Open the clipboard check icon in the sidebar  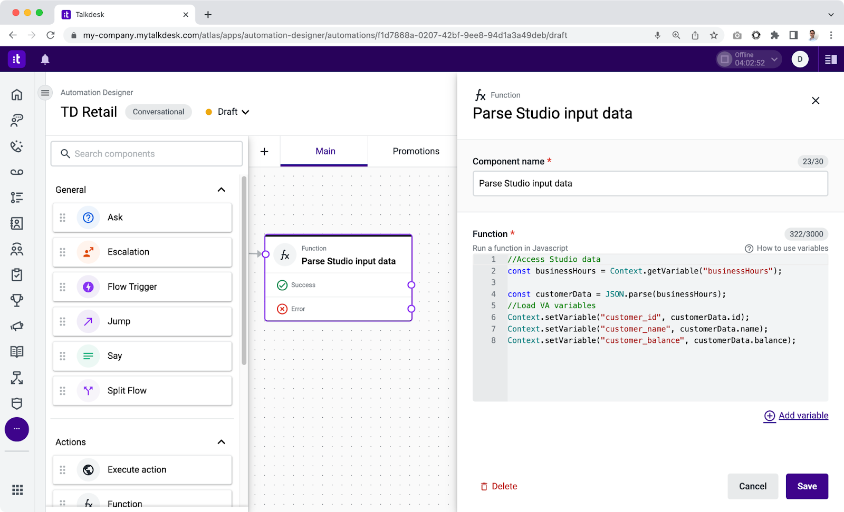[17, 274]
